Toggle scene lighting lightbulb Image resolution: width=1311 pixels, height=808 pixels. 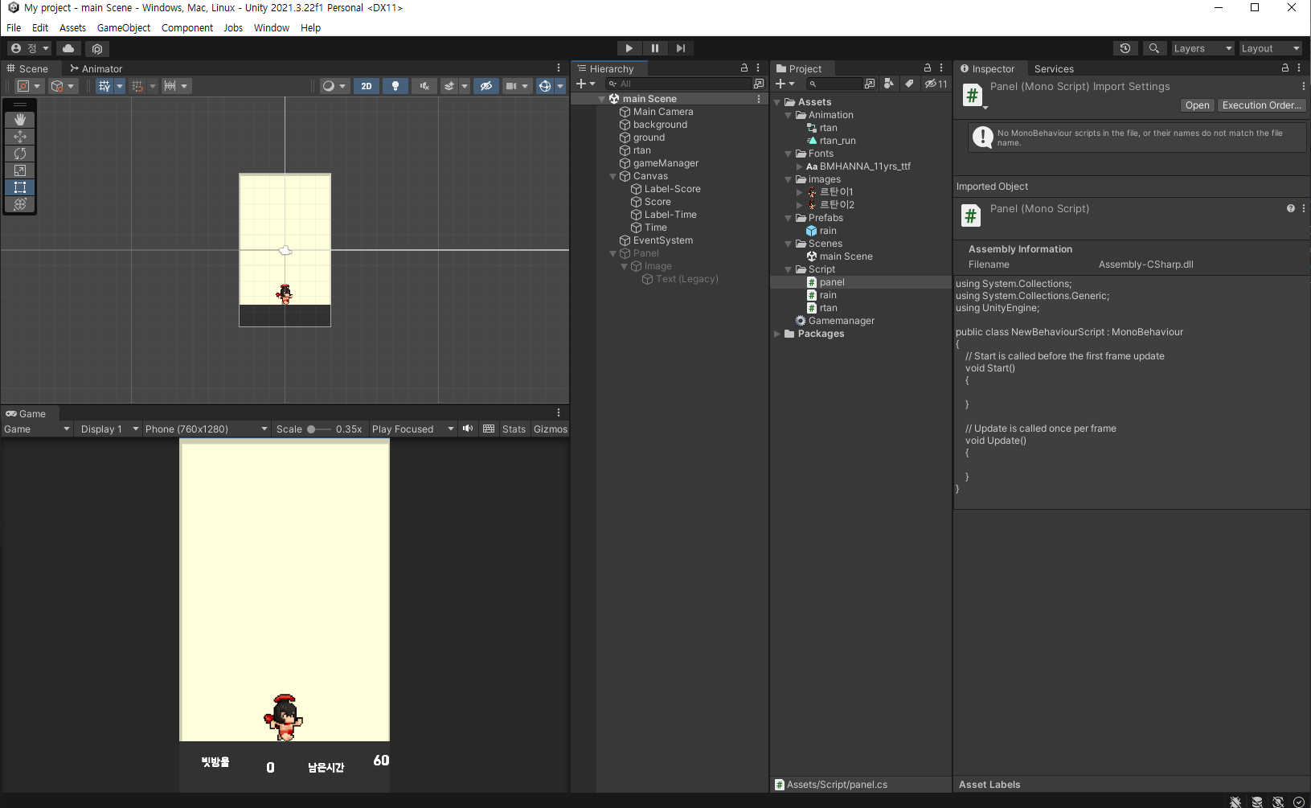tap(395, 86)
